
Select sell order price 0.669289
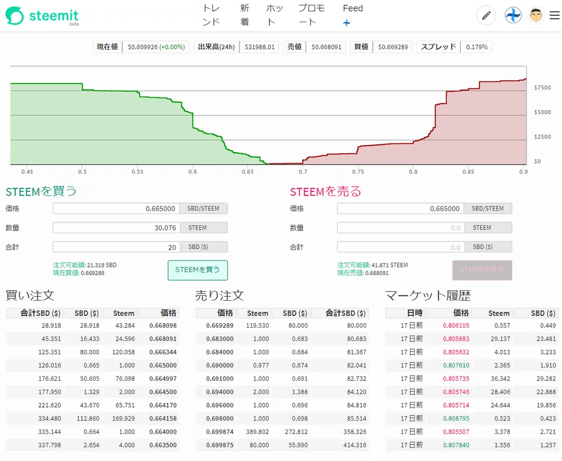coord(220,326)
